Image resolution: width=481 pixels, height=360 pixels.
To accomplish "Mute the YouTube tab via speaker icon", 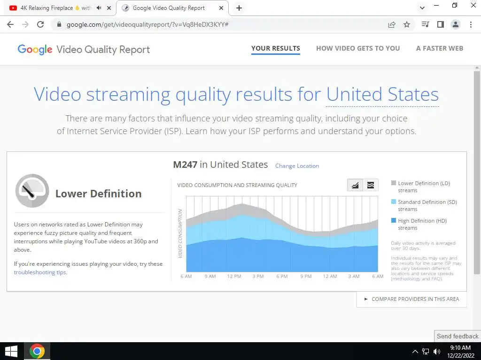I will tap(99, 8).
